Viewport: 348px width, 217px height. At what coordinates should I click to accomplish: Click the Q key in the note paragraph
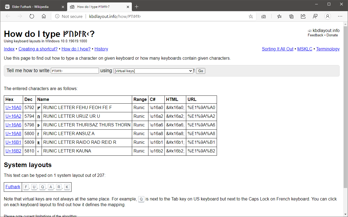[x=141, y=199]
